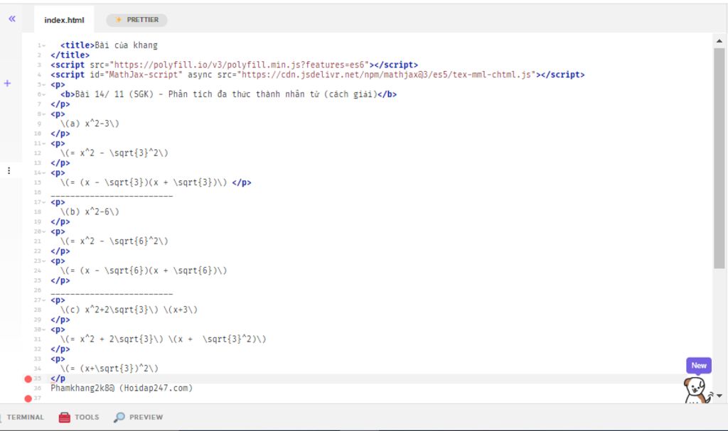The height and width of the screenshot is (431, 728).
Task: Open the three-dot vertical options menu
Action: pos(9,170)
